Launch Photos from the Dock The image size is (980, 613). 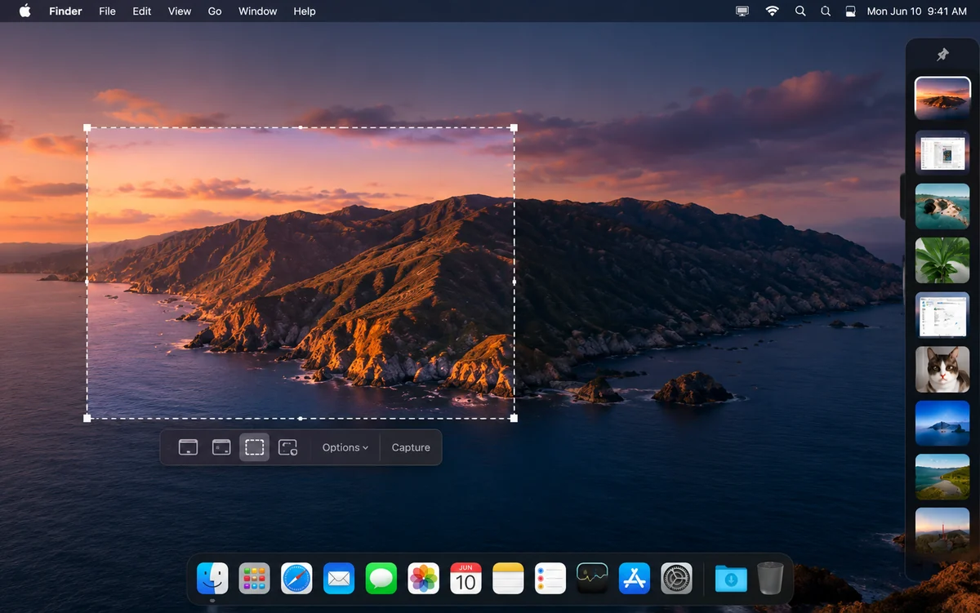[x=424, y=579]
